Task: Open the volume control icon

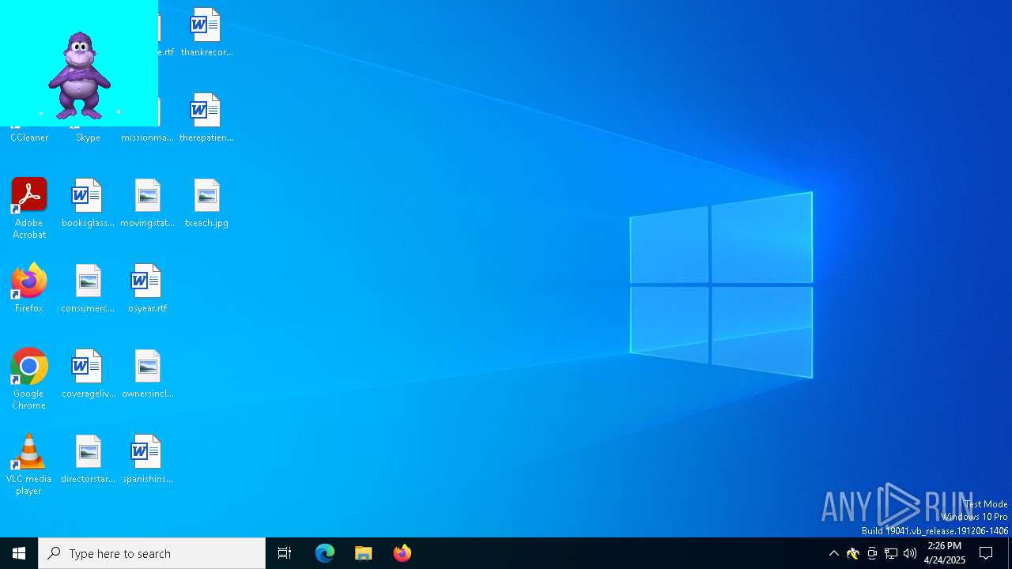Action: click(x=910, y=553)
